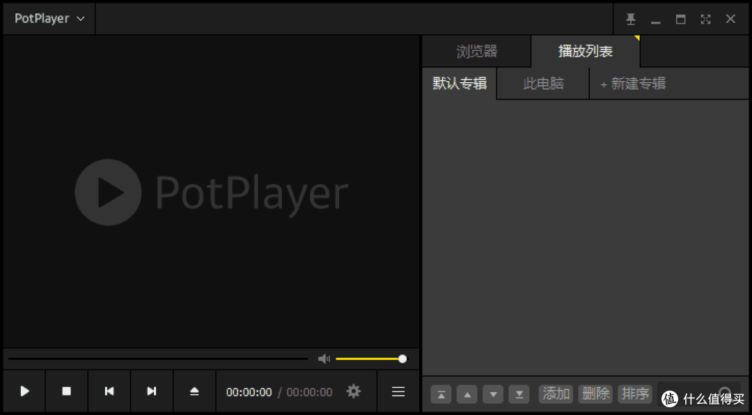The image size is (752, 415).
Task: Move playlist item down one position
Action: pos(493,394)
